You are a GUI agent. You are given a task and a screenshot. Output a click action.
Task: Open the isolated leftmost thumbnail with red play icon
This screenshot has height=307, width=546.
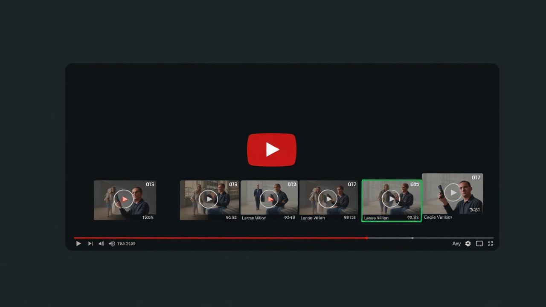pyautogui.click(x=125, y=200)
